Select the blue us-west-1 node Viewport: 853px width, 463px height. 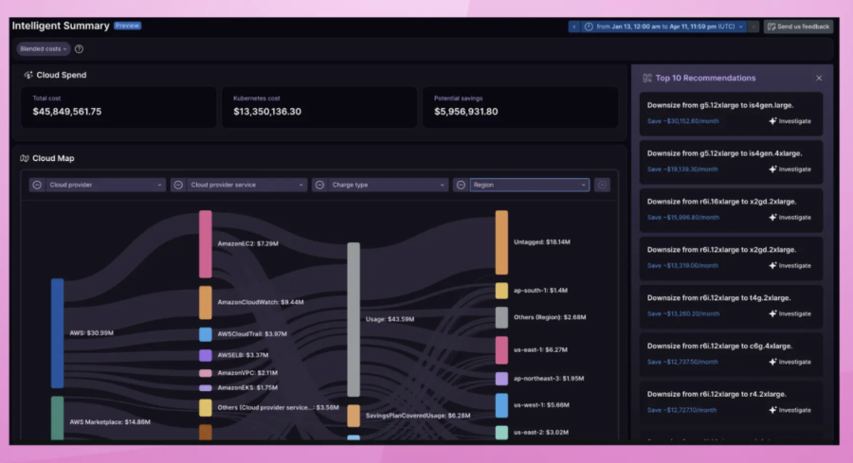tap(501, 405)
